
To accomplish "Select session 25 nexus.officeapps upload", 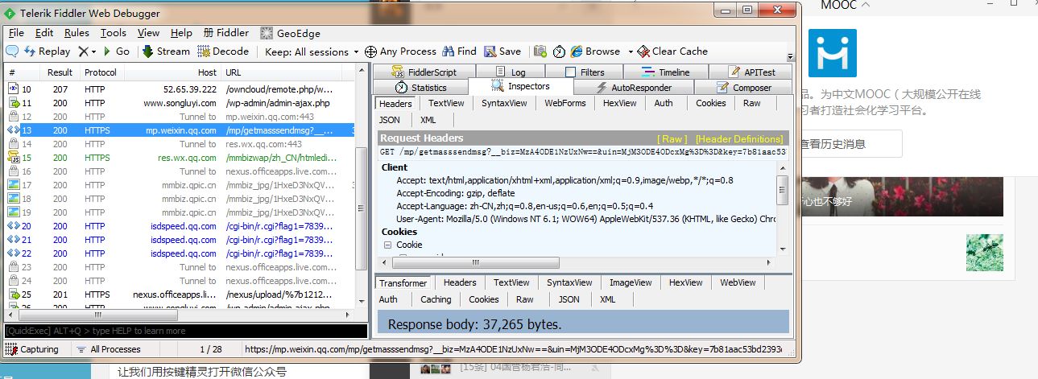I will [x=181, y=295].
